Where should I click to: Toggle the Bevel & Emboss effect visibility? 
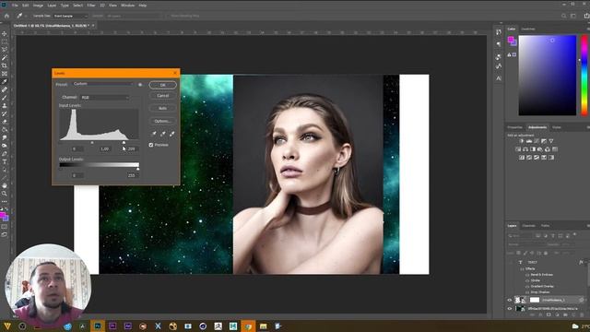527,275
